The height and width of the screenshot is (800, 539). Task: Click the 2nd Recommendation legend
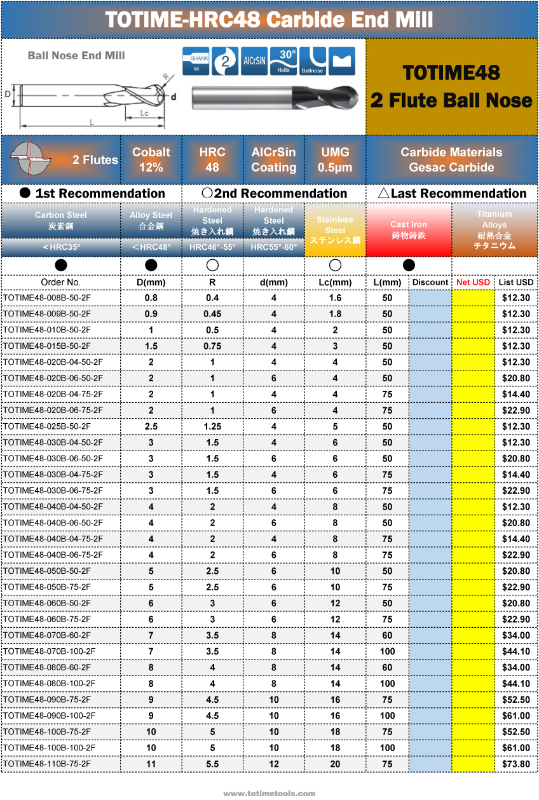point(274,193)
